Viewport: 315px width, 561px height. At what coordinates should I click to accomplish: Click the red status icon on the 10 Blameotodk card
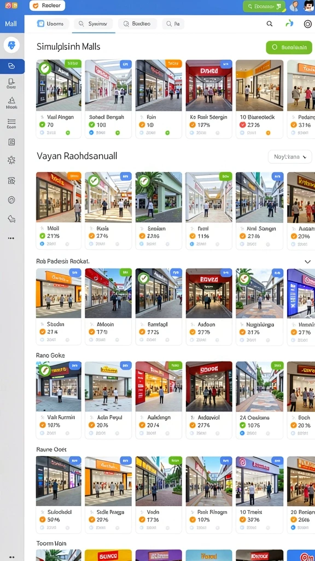[242, 125]
